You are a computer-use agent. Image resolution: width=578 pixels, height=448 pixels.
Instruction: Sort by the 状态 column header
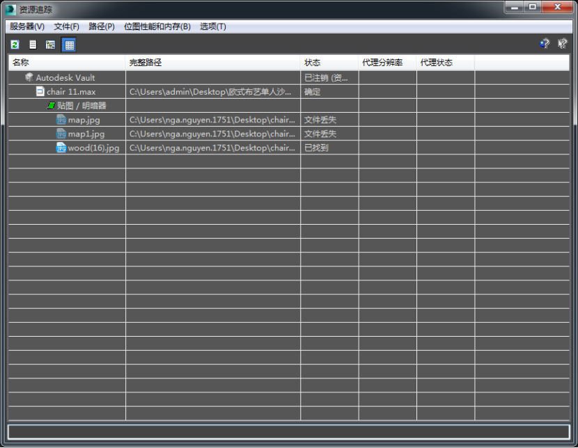tap(329, 63)
